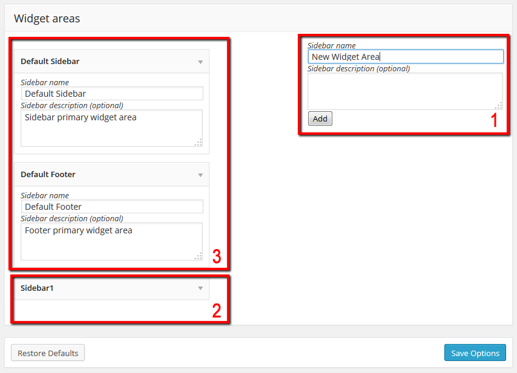The image size is (517, 373).
Task: Grab resize handle of Default Footer description
Action: pyautogui.click(x=198, y=256)
